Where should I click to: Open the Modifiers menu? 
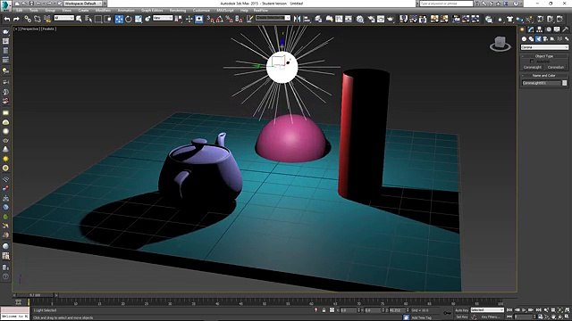point(103,11)
